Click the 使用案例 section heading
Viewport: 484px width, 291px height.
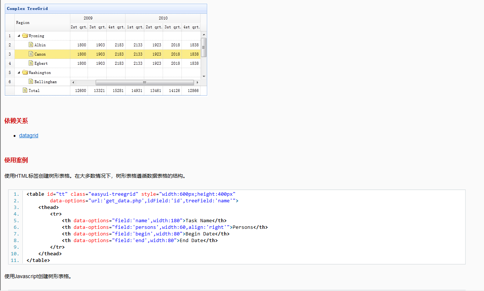16,160
